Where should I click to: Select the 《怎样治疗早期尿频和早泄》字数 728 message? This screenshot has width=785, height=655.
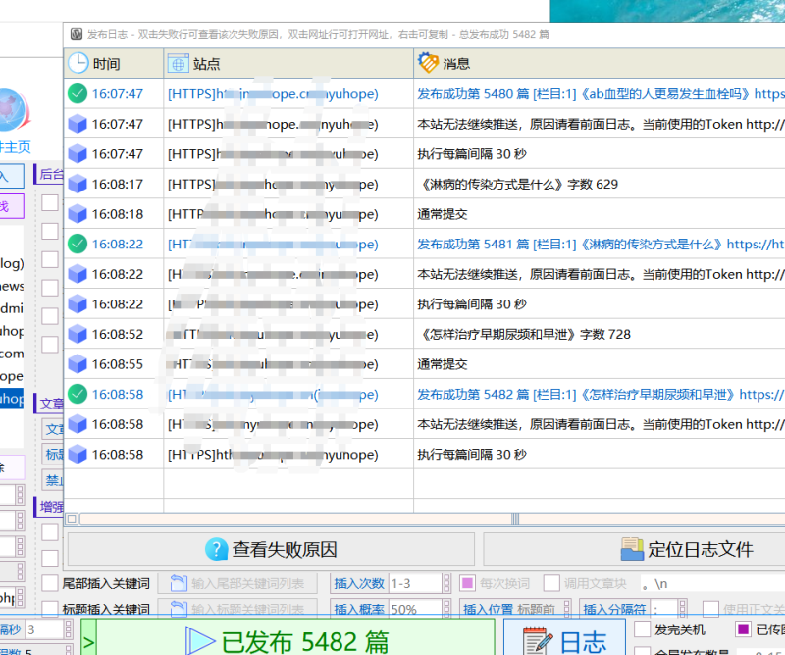click(526, 334)
